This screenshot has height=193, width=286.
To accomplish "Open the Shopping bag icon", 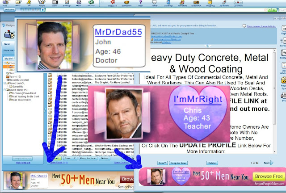I will point(210,3).
